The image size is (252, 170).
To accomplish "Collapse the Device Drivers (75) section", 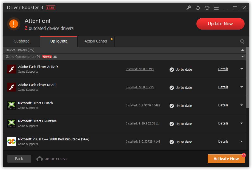I will [242, 50].
